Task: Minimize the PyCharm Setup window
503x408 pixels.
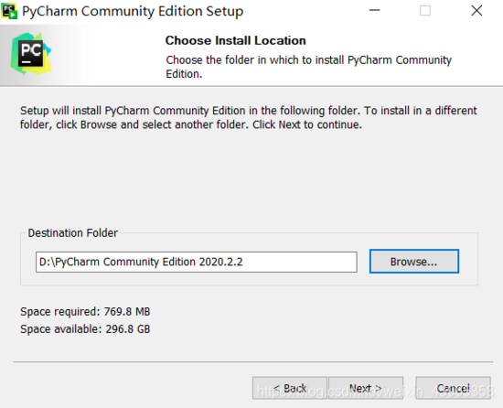Action: [374, 11]
